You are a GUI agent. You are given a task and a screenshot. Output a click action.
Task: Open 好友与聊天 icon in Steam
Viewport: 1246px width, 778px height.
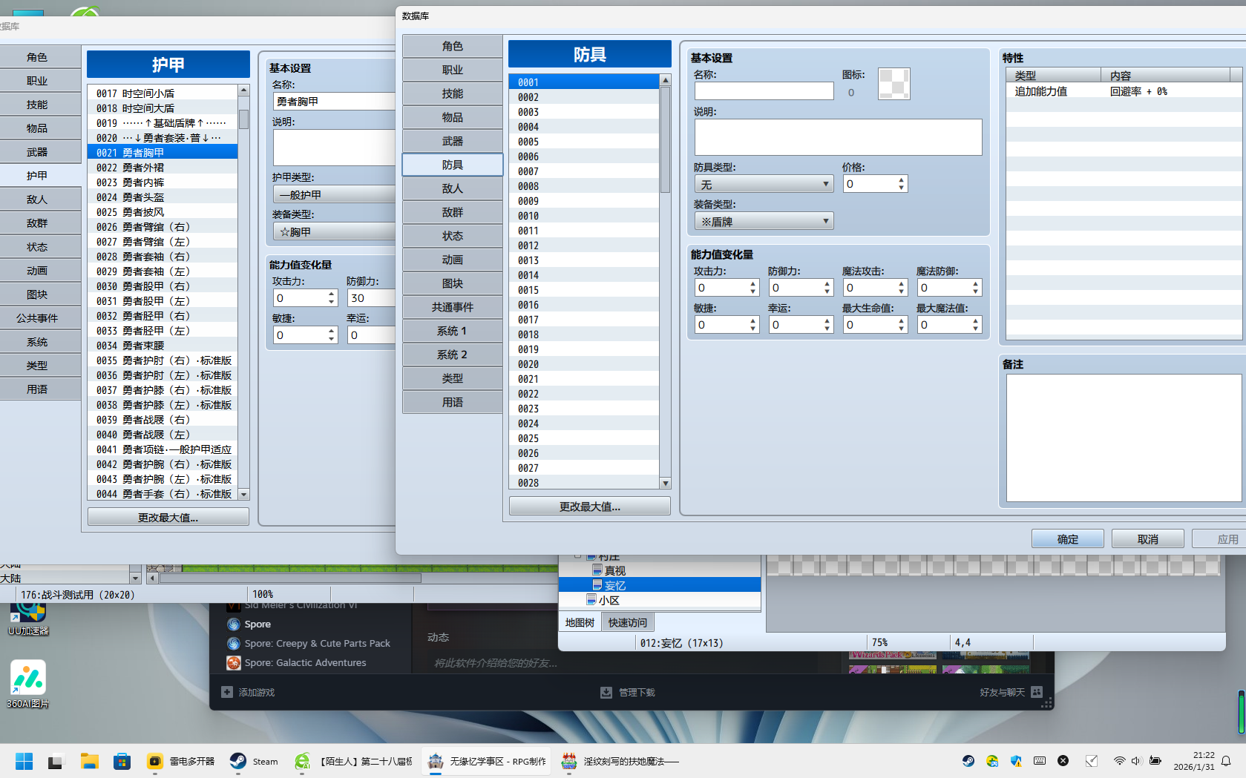click(1037, 692)
